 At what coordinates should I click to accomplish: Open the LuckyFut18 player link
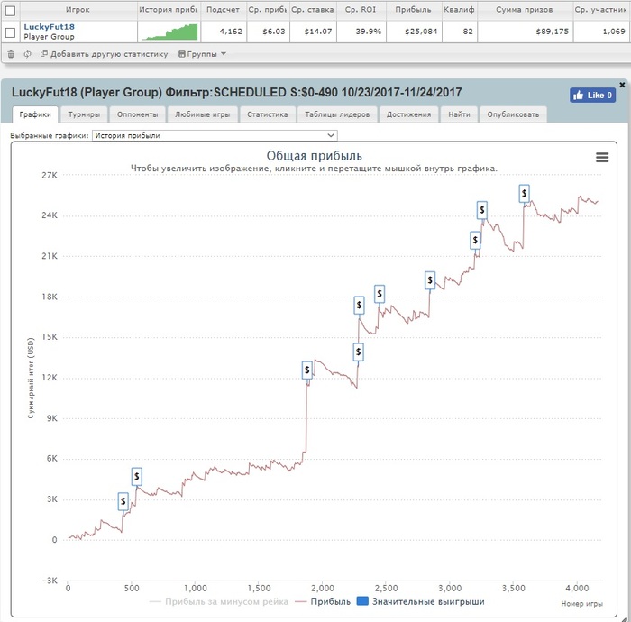tap(49, 27)
